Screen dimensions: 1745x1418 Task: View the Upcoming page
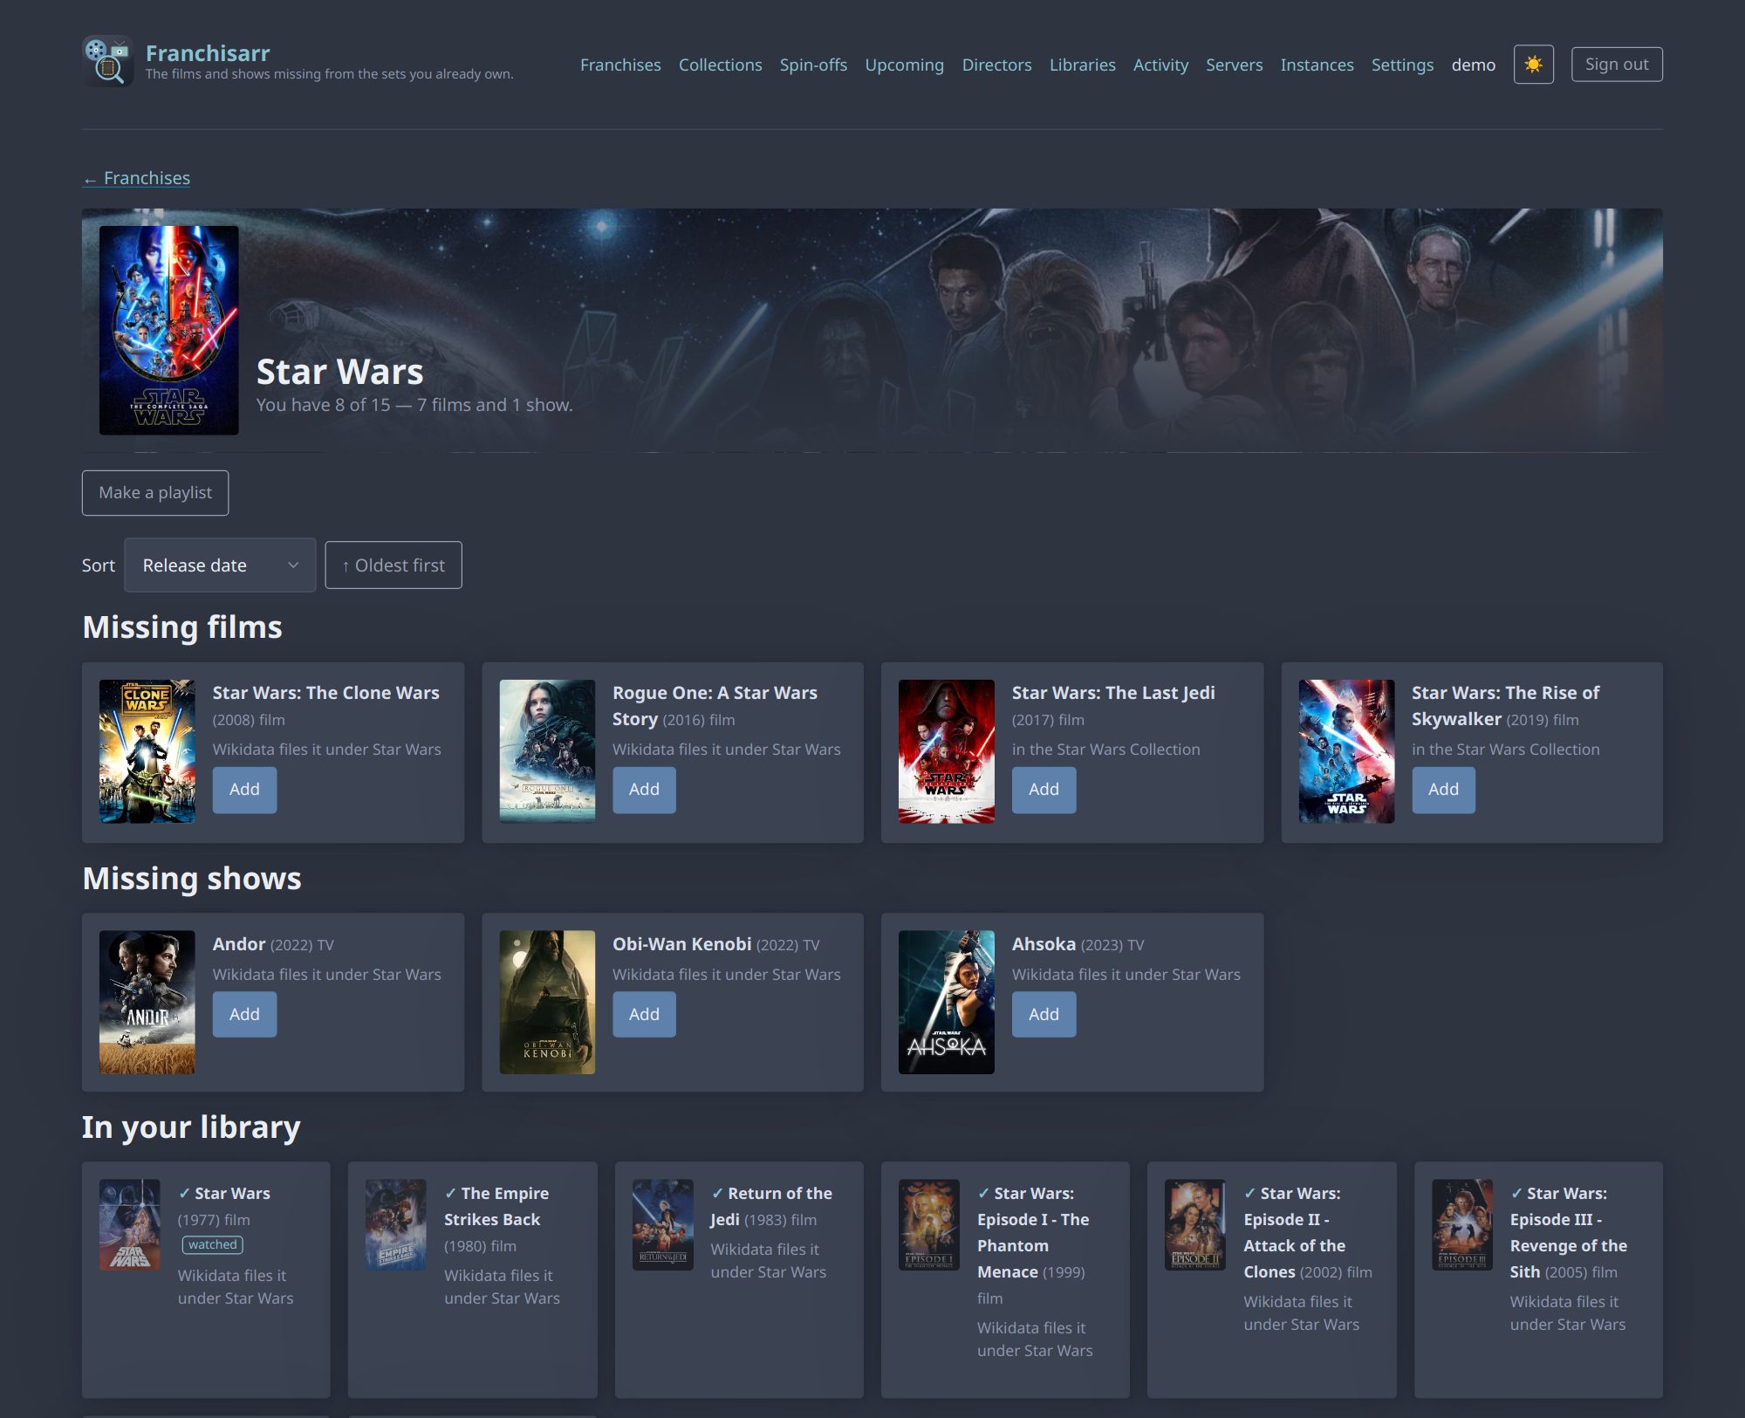[x=904, y=65]
